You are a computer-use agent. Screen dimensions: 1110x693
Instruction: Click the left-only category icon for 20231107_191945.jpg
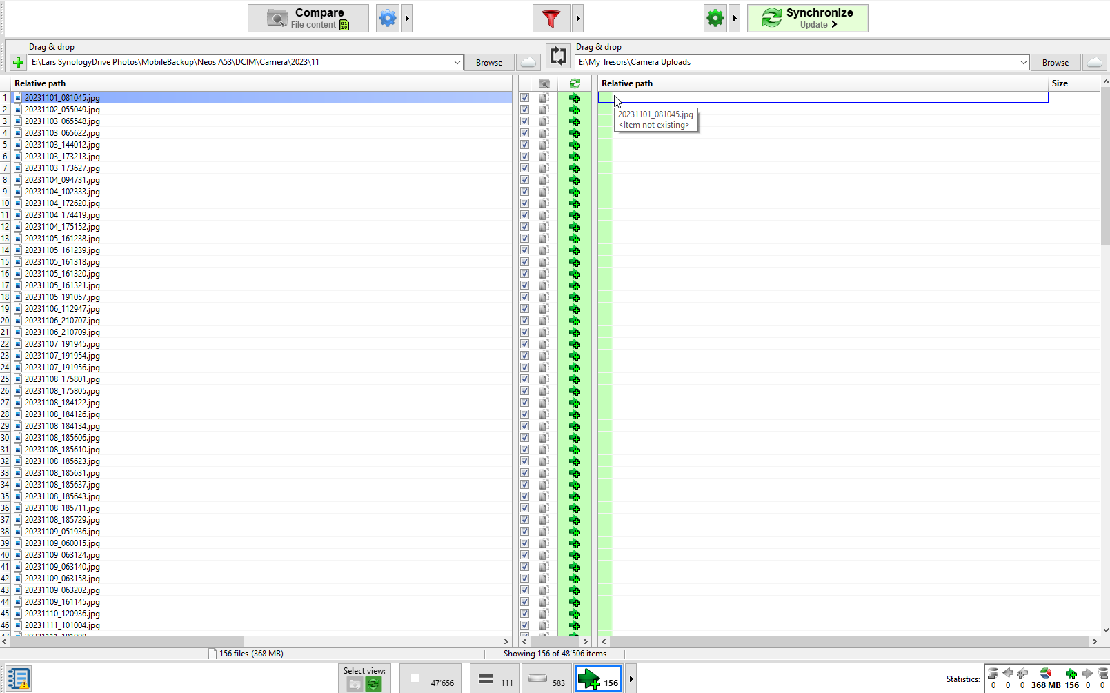pos(544,344)
